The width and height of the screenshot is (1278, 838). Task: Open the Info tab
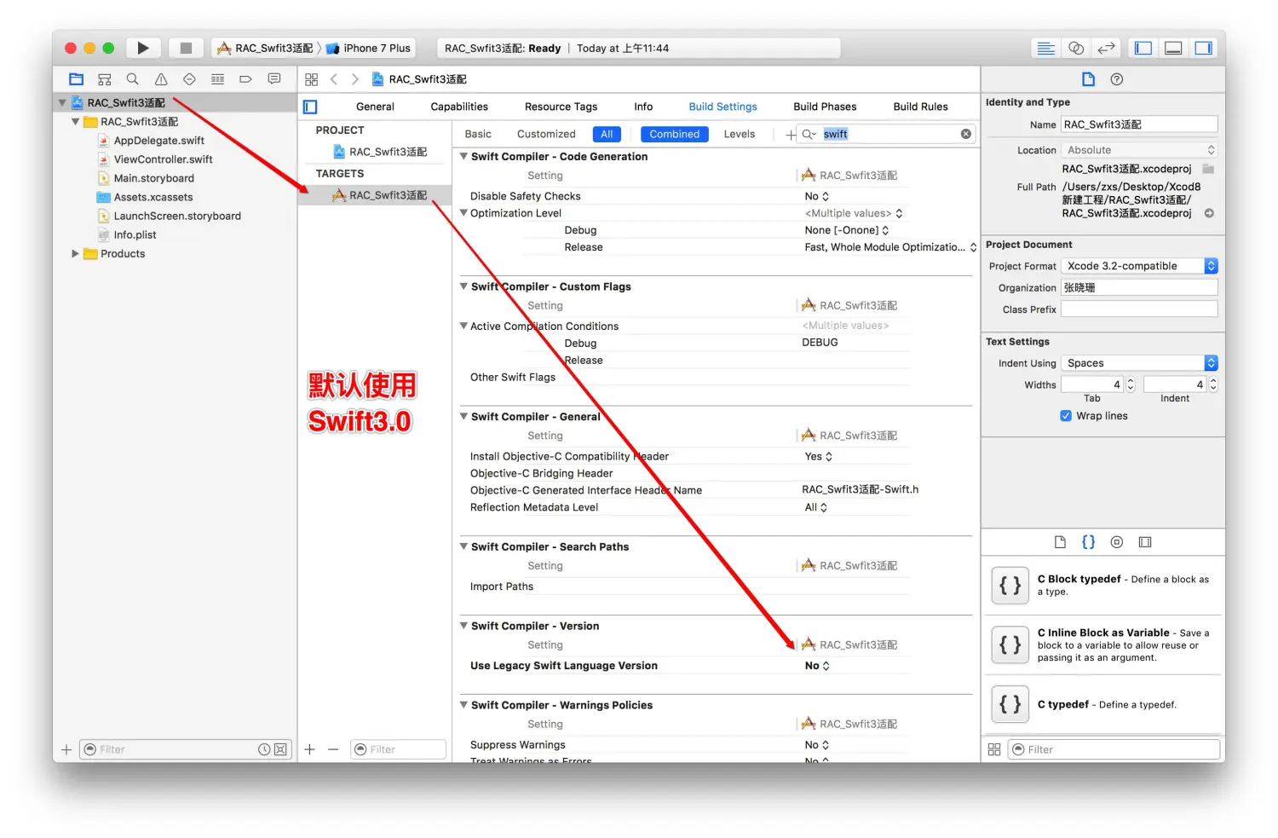click(x=643, y=107)
